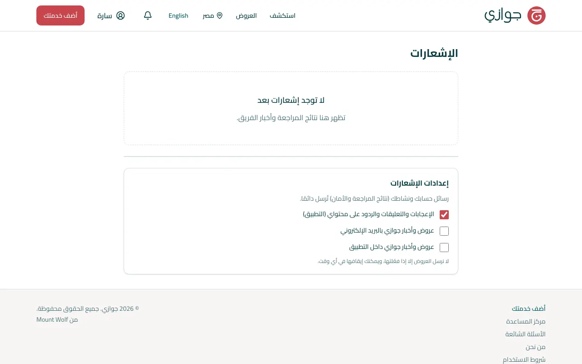The height and width of the screenshot is (364, 582).
Task: Click text تظهر هنا نتائج المراجعة وأخبار الفريق
Action: click(291, 118)
